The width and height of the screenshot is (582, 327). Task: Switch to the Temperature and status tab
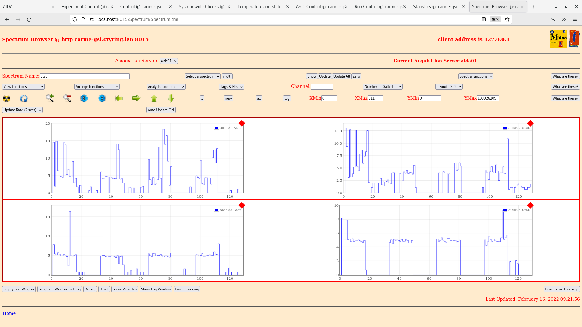260,7
